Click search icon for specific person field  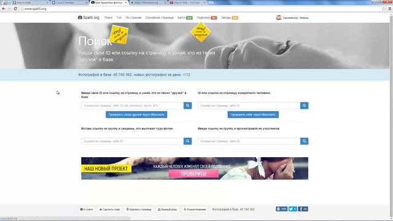[x=305, y=106]
